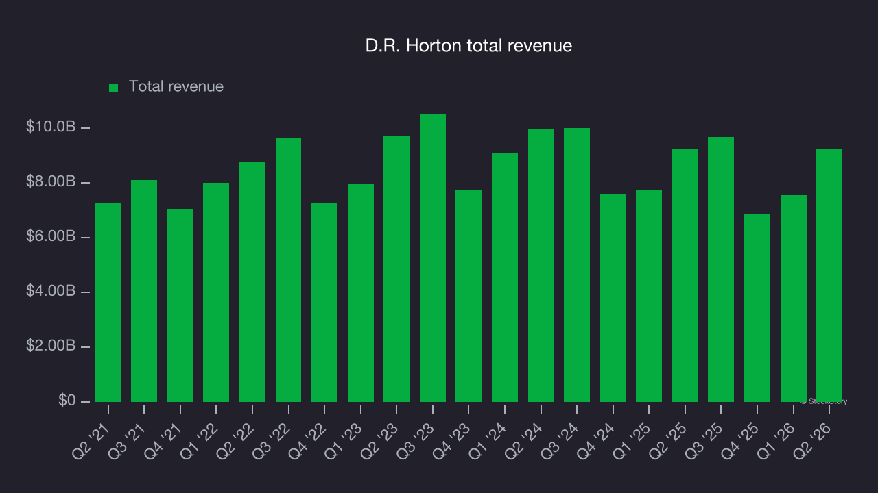Select the Q2 '26 revenue bar
The height and width of the screenshot is (493, 878).
[829, 275]
